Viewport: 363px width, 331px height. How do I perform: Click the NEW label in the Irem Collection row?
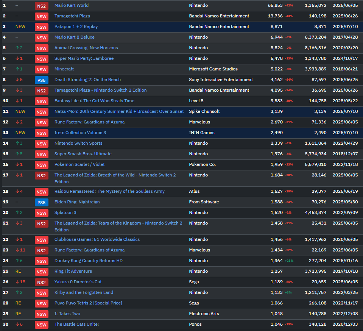coord(20,133)
